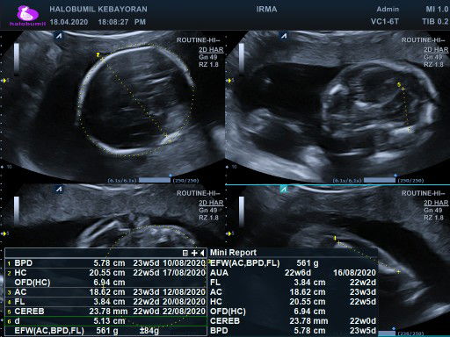Click the focus depth marker in the top-right quadrant
The width and height of the screenshot is (450, 337).
(x=229, y=80)
